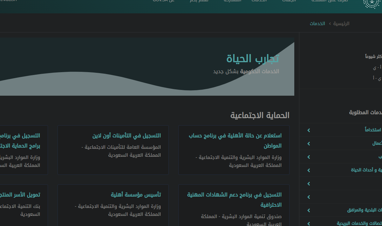The width and height of the screenshot is (382, 226).
Task: Sort services by أ - ي
Action: [x=377, y=68]
